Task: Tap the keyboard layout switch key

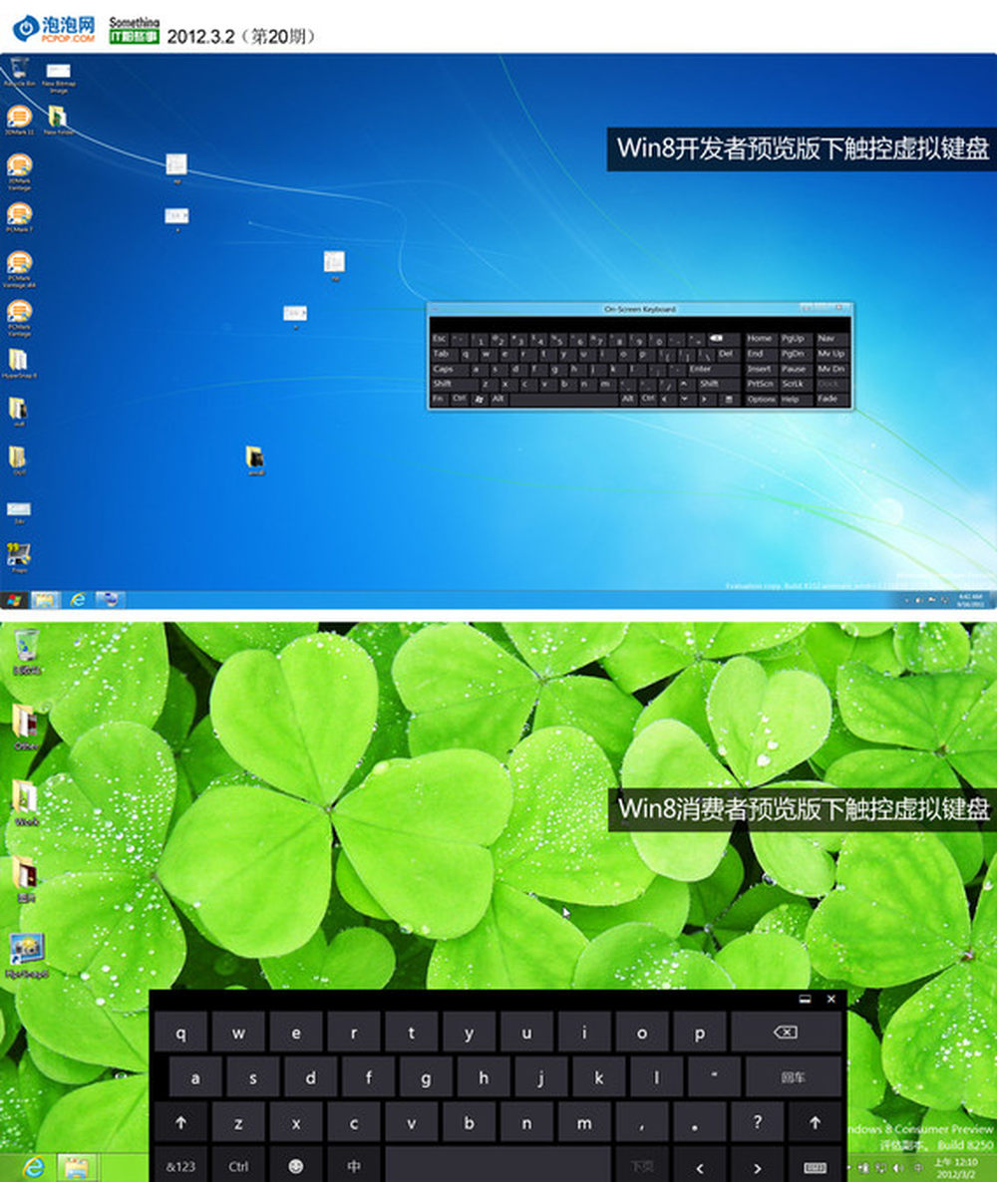Action: pyautogui.click(x=815, y=1167)
